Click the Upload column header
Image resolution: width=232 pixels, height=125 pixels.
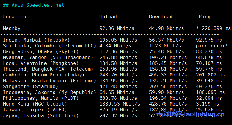tap(108, 17)
